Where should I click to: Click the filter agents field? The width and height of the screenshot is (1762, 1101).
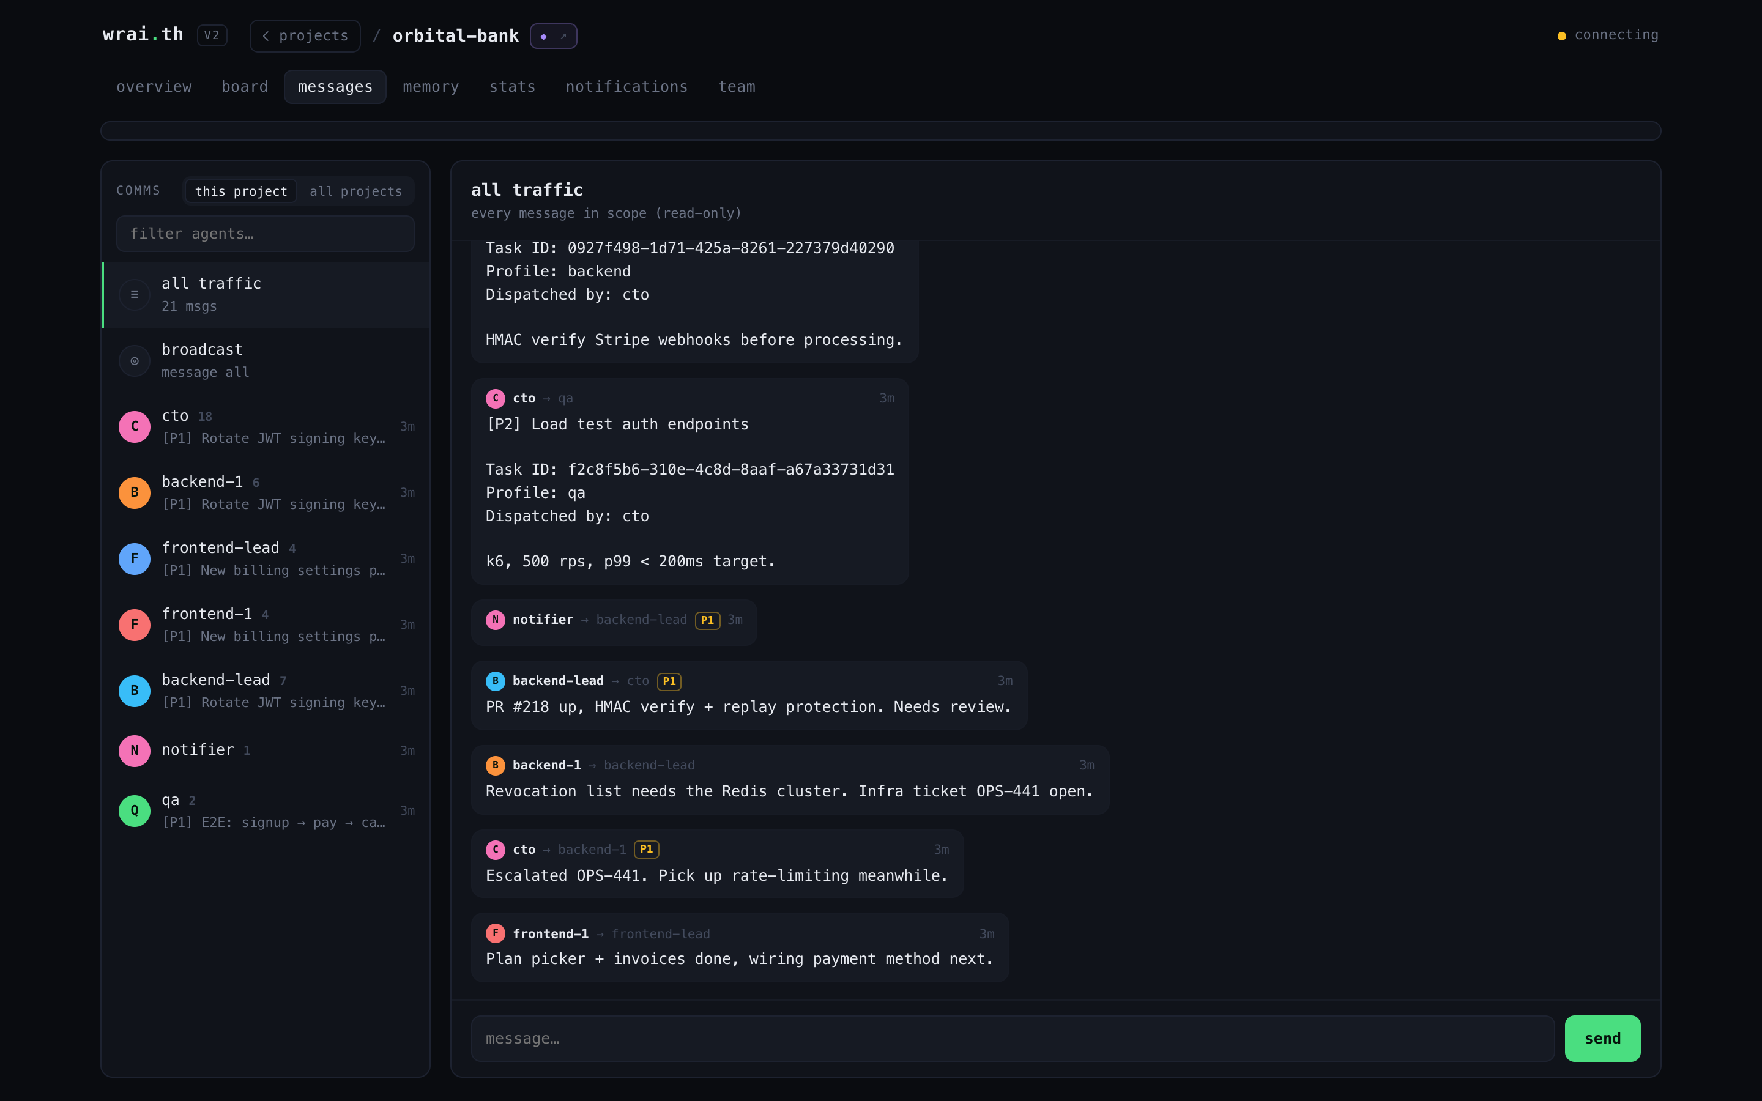265,234
